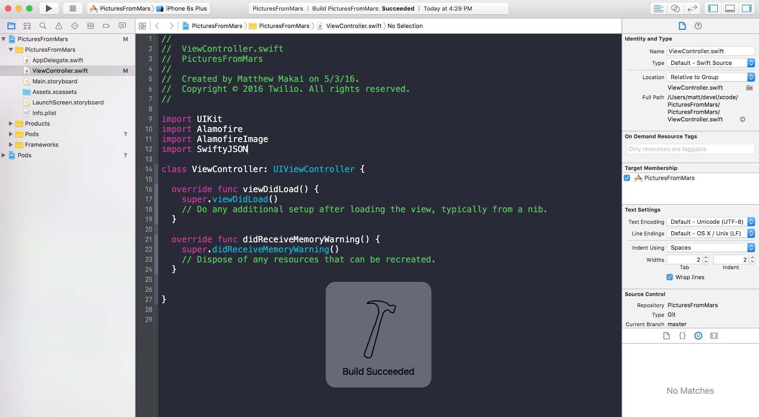Open Main.storyboard file
The height and width of the screenshot is (417, 759).
click(55, 82)
